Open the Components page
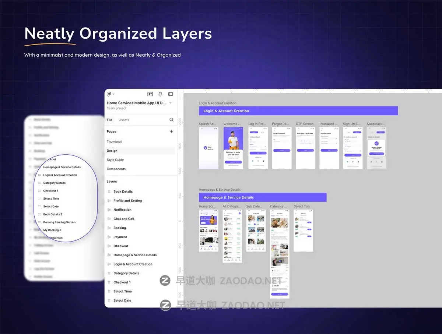Screen dimensions: 442x334 116,169
